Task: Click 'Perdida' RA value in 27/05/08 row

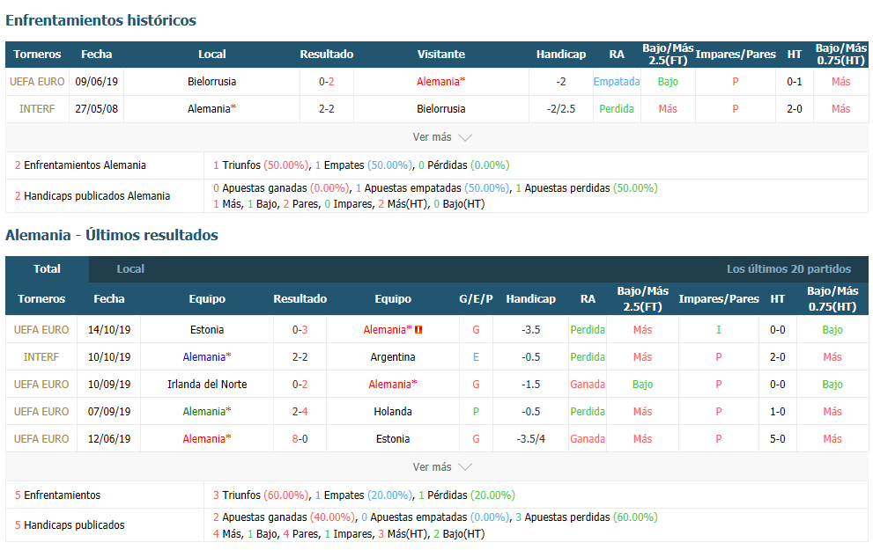Action: 617,109
